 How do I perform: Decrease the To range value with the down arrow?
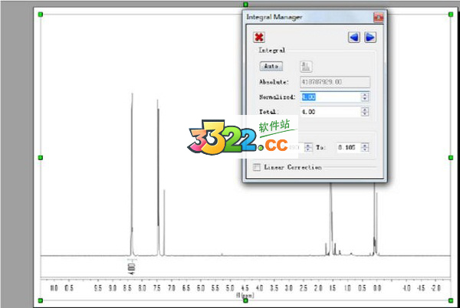click(x=365, y=149)
